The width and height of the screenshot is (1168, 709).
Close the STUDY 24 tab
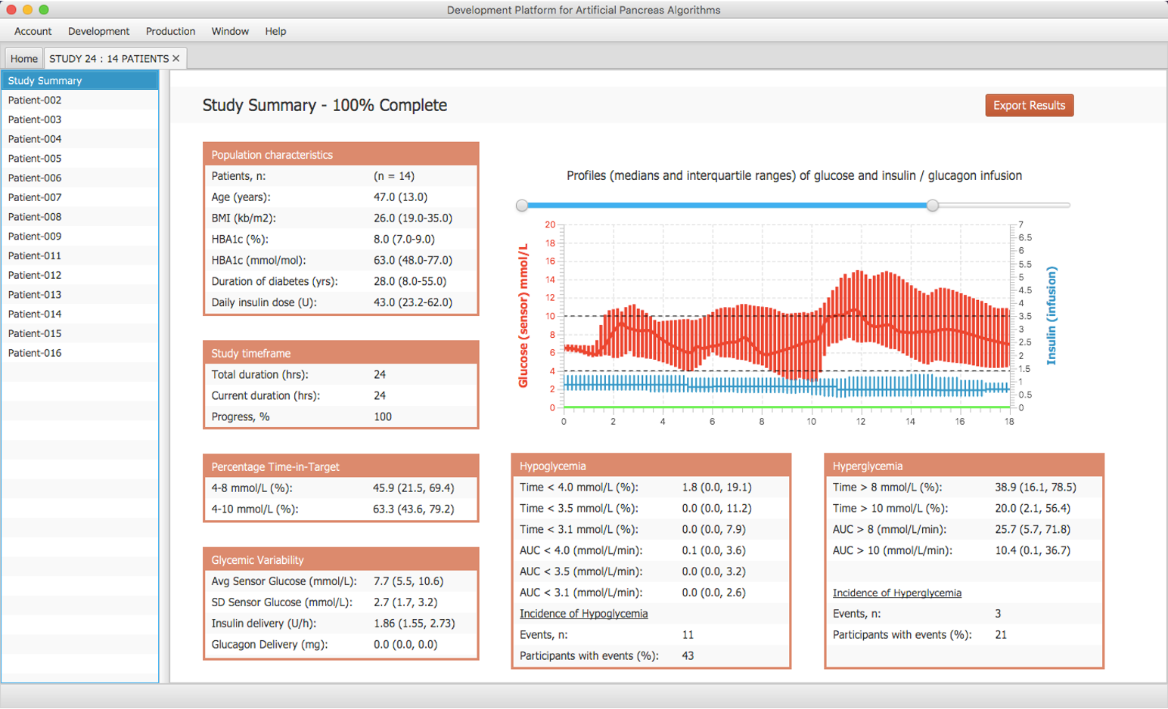click(x=176, y=58)
